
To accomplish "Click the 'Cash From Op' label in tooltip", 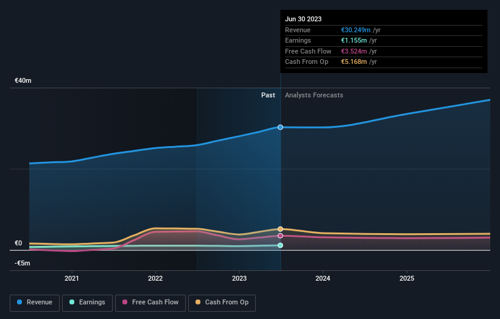I will [x=306, y=62].
